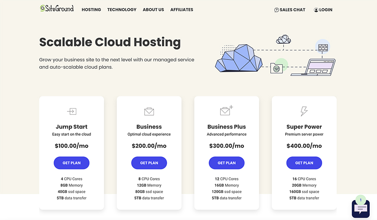Image resolution: width=377 pixels, height=220 pixels.
Task: Click '120GB ssd space' text
Action: tap(227, 192)
